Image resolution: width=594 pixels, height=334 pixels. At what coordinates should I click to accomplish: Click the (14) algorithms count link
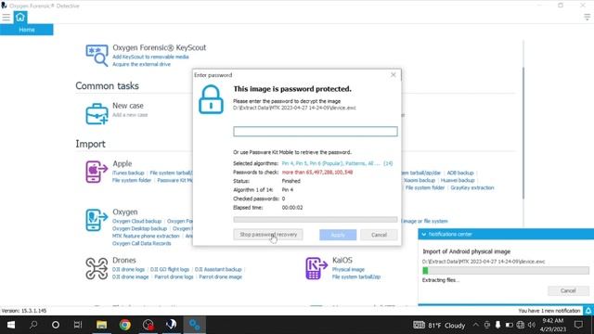pyautogui.click(x=388, y=163)
